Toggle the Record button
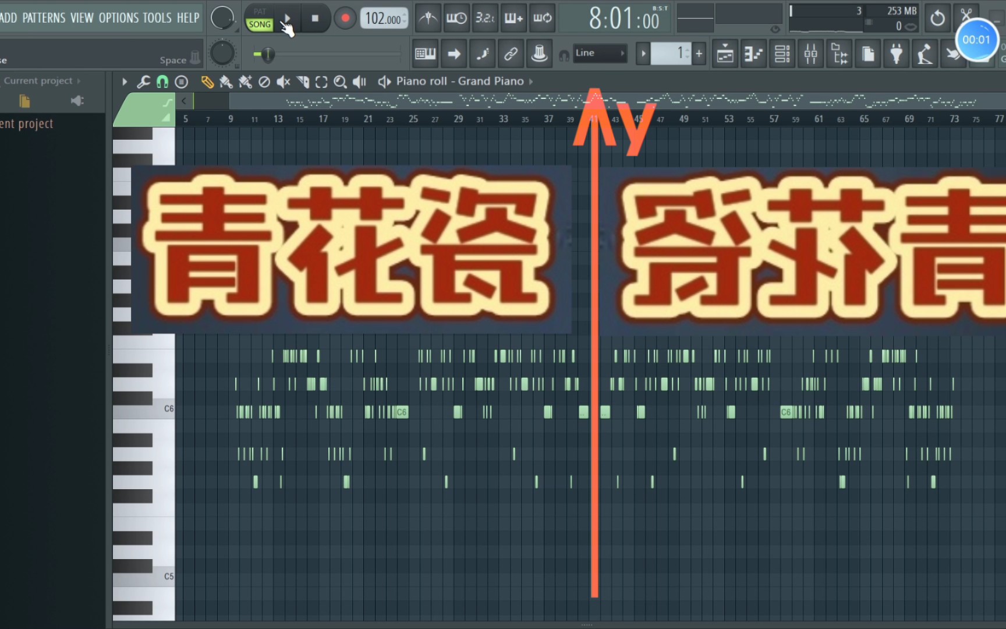 click(345, 19)
